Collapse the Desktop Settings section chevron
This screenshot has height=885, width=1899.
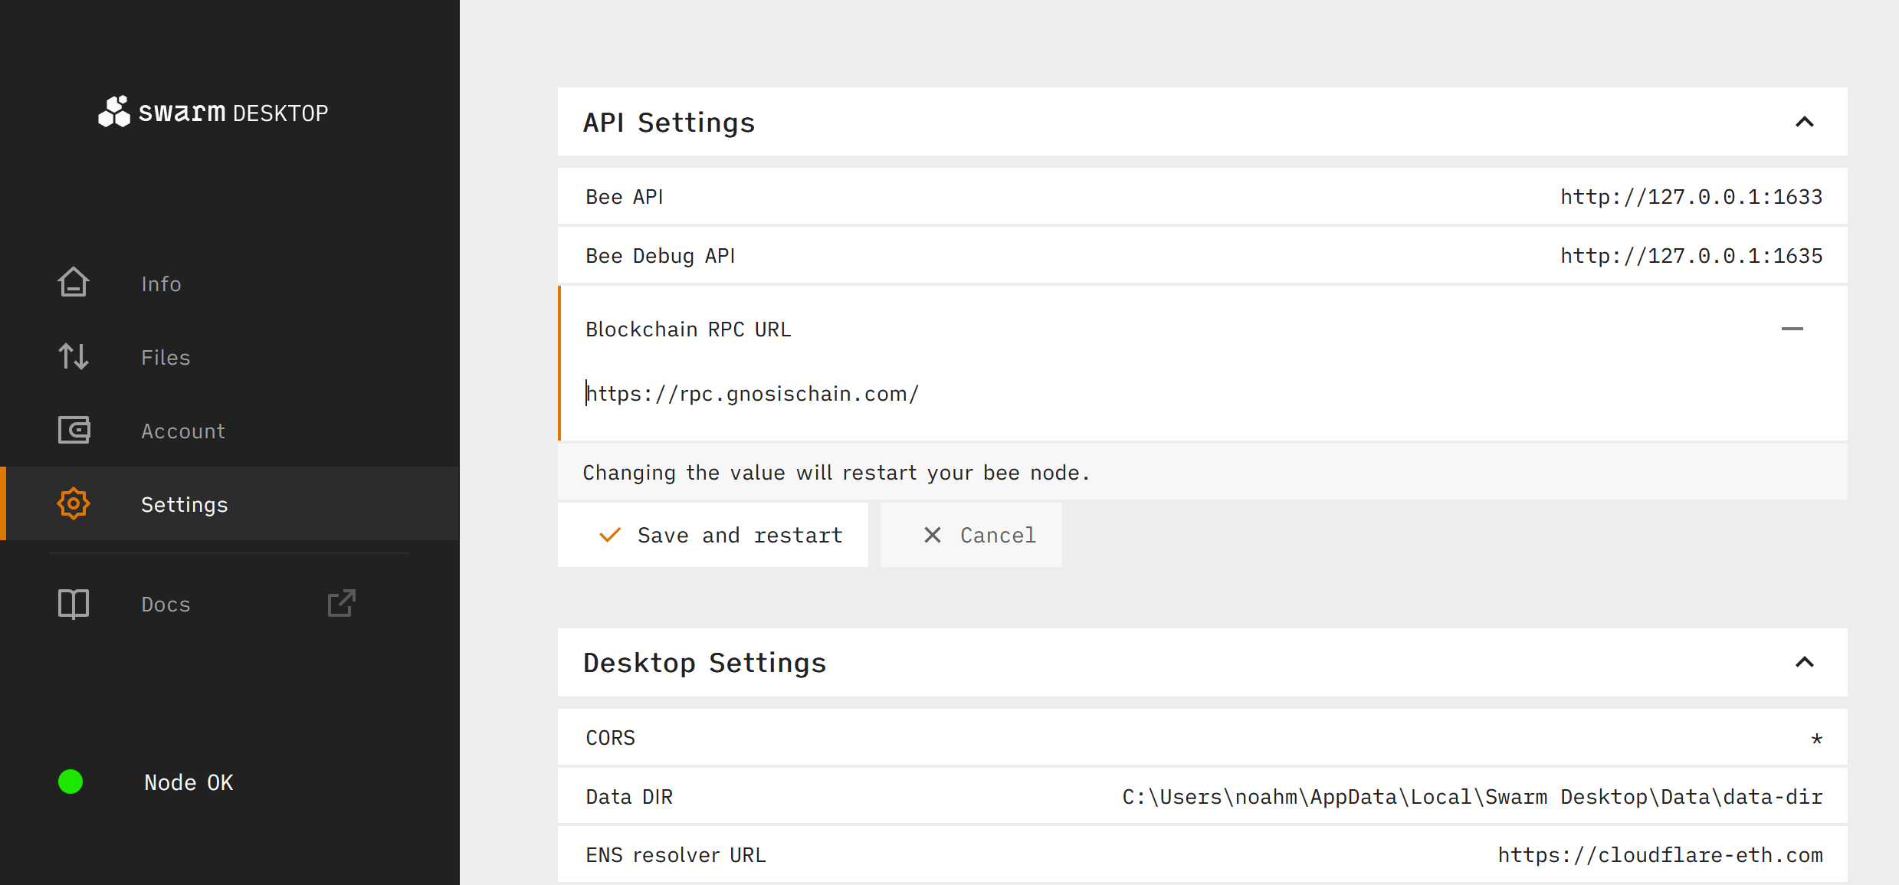1804,662
